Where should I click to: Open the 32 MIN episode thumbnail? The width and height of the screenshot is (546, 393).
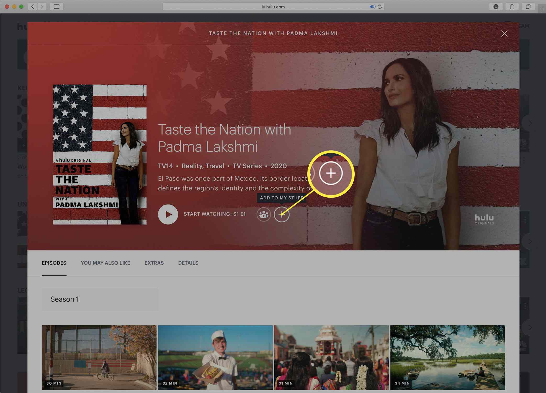pos(215,357)
